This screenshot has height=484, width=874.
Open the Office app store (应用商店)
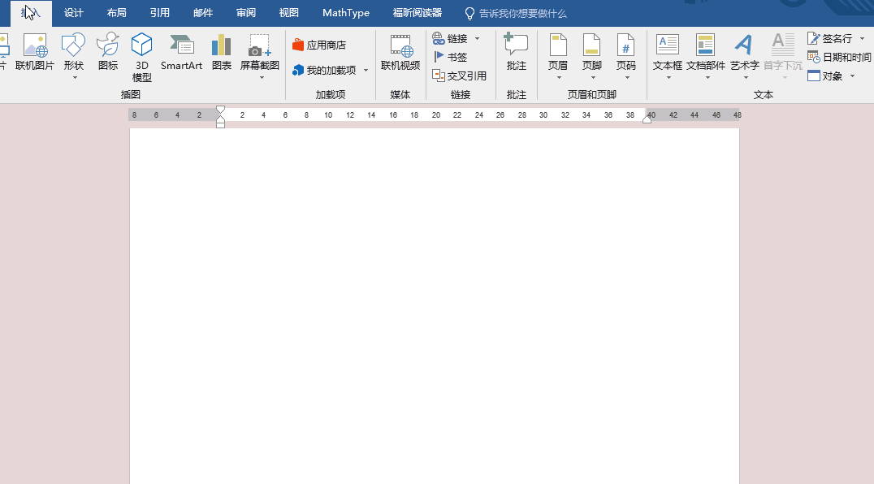(x=319, y=45)
